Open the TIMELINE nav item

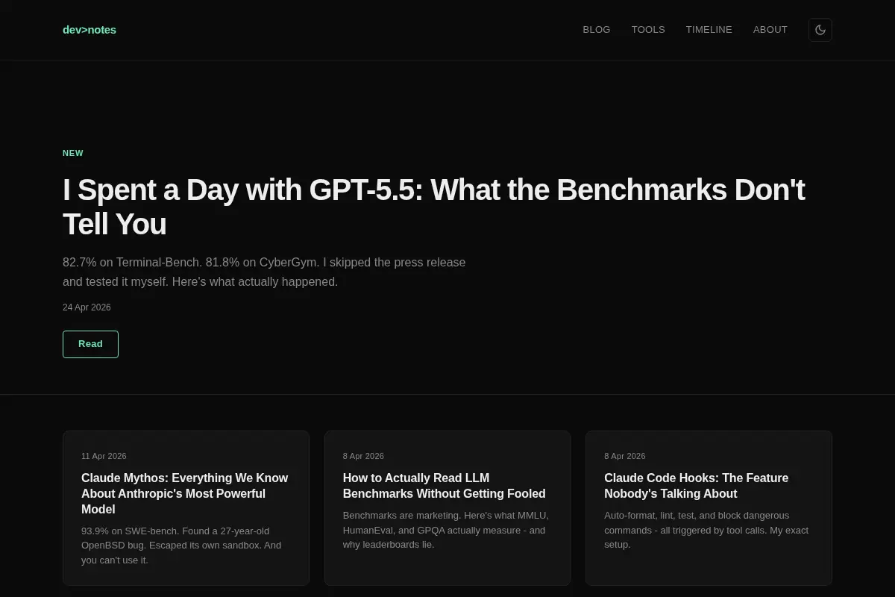(709, 30)
